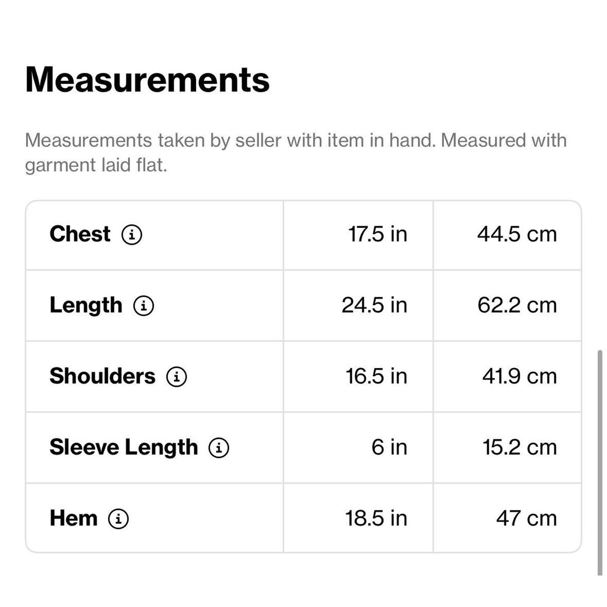The width and height of the screenshot is (607, 607).
Task: Open the Length info icon
Action: tap(144, 305)
